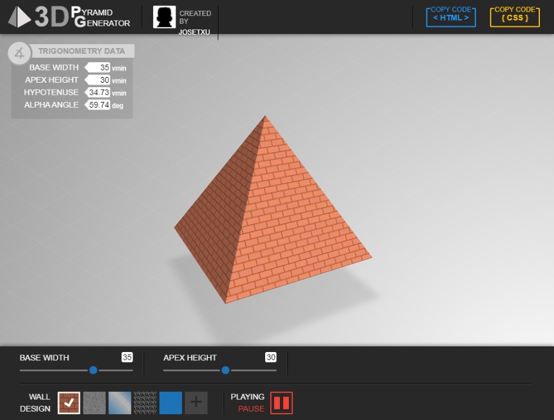Click the 3D Pyramid Generator title

pos(82,17)
